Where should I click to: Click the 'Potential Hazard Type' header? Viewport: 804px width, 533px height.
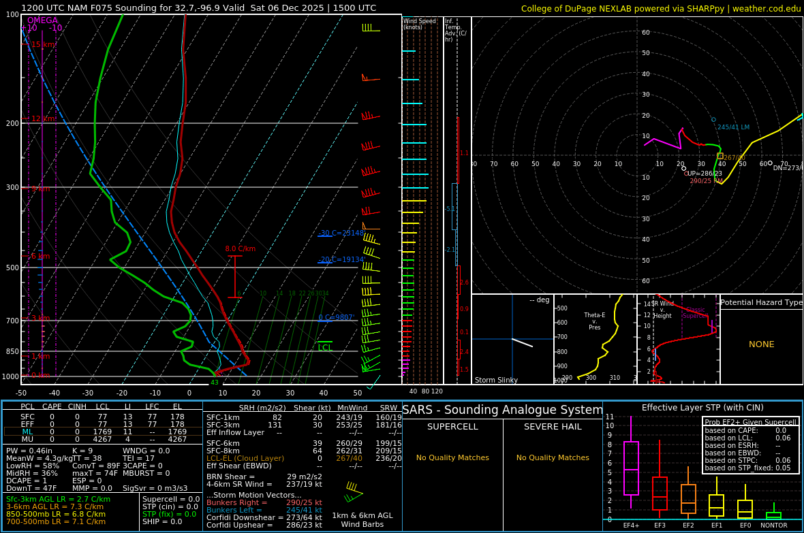click(761, 302)
